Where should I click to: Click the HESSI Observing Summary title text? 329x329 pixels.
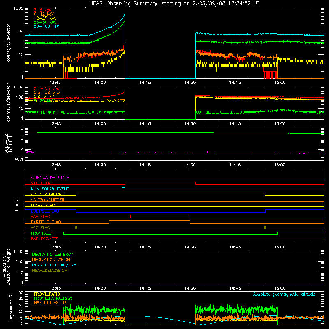[174, 3]
